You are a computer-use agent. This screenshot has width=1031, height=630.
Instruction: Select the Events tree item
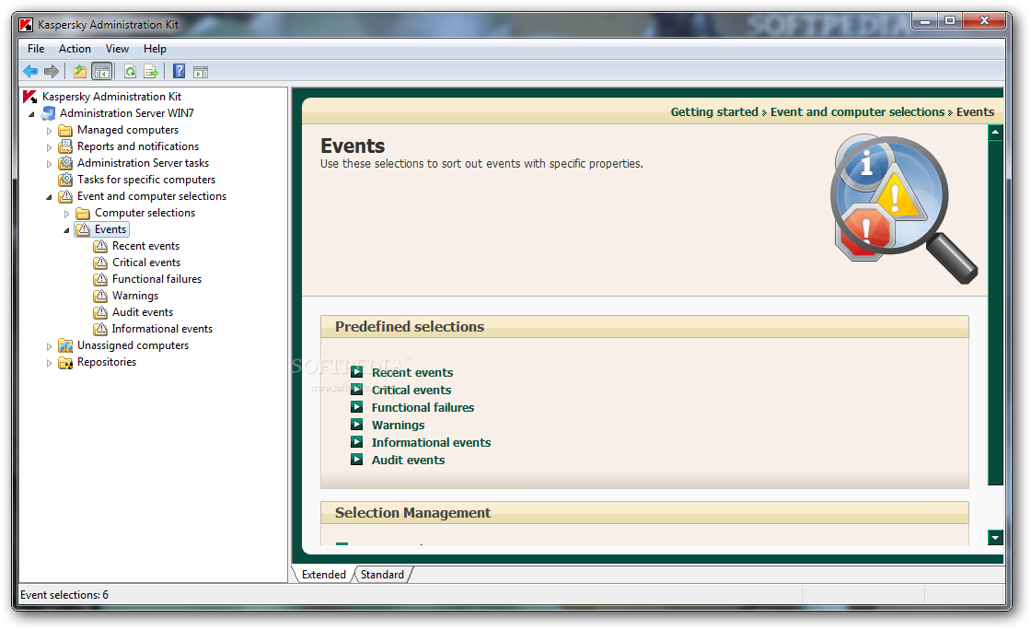pos(110,229)
